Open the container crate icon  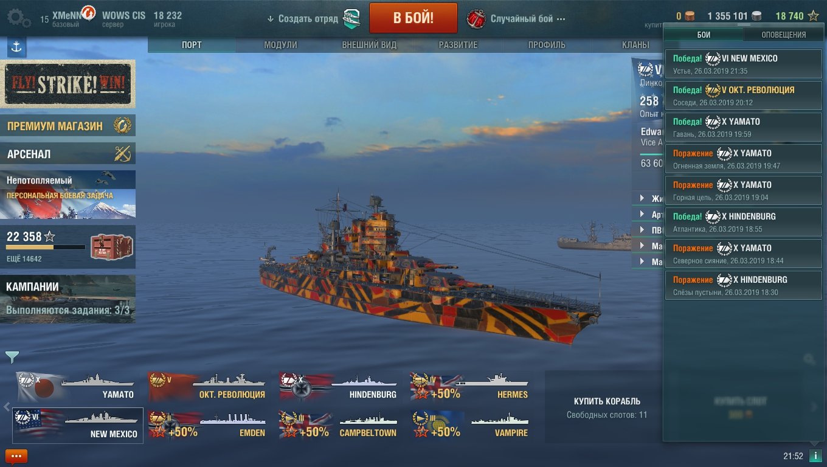click(111, 246)
